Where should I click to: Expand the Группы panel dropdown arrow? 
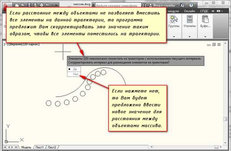[174, 37]
